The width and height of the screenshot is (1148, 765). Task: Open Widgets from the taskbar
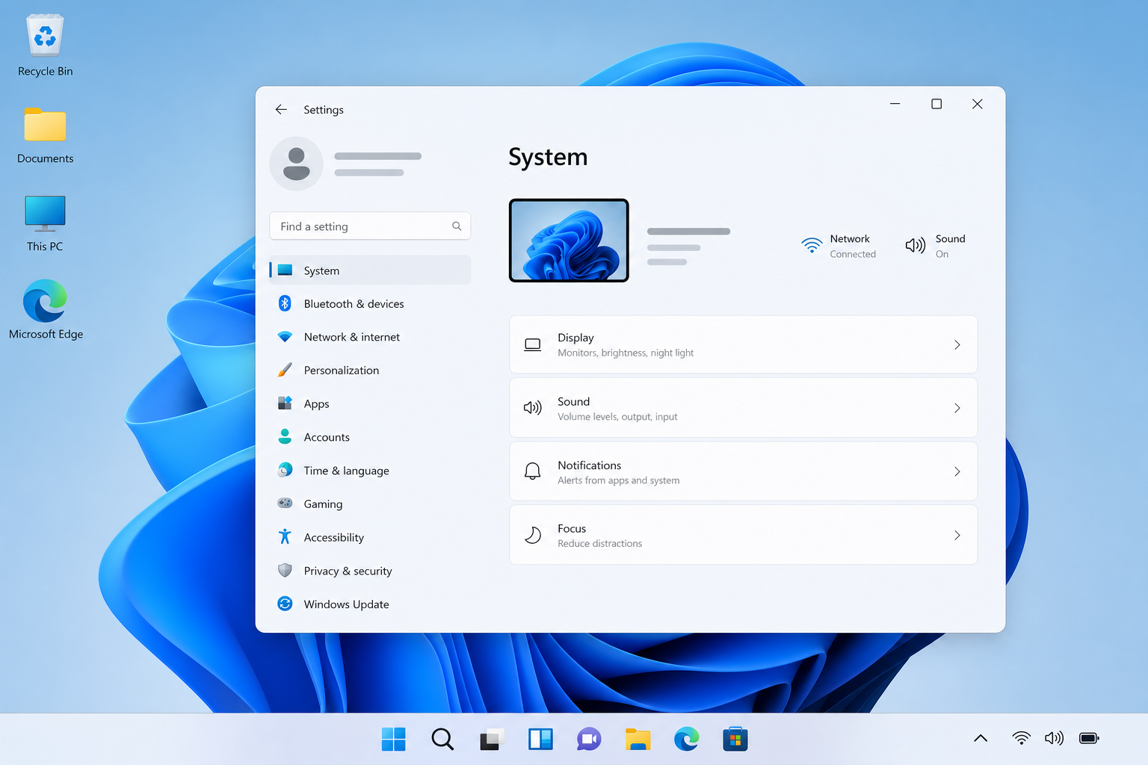click(x=540, y=739)
